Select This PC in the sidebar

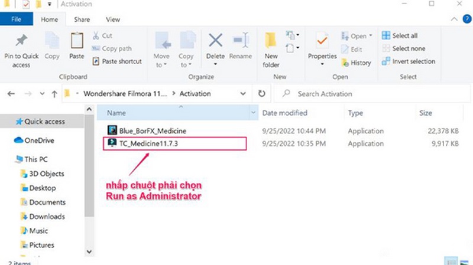click(31, 159)
